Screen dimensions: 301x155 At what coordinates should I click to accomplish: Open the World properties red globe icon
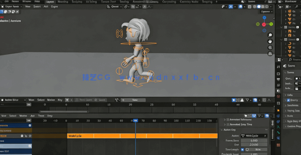pyautogui.click(x=279, y=96)
